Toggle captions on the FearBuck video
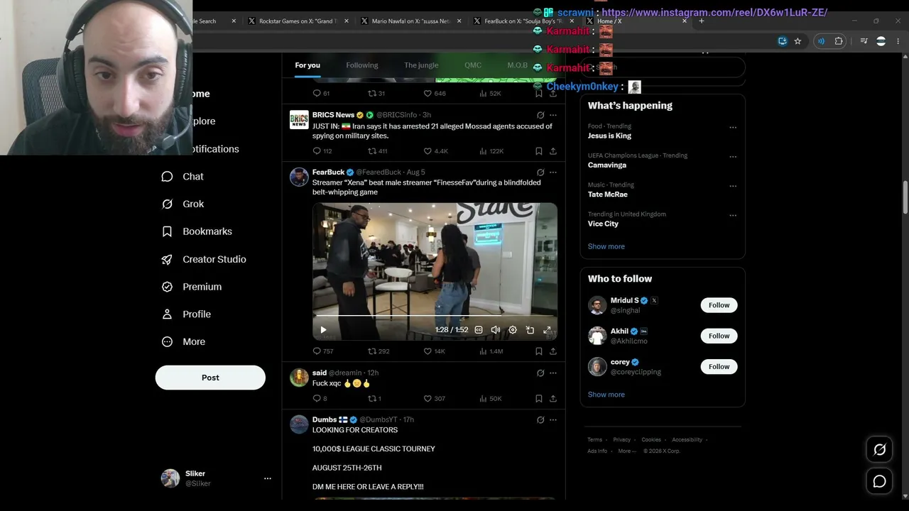 (479, 330)
